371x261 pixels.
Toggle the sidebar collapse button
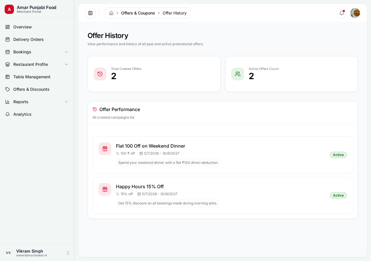tap(90, 13)
